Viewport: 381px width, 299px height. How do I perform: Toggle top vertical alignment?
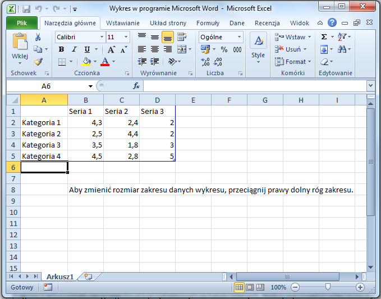pos(142,37)
